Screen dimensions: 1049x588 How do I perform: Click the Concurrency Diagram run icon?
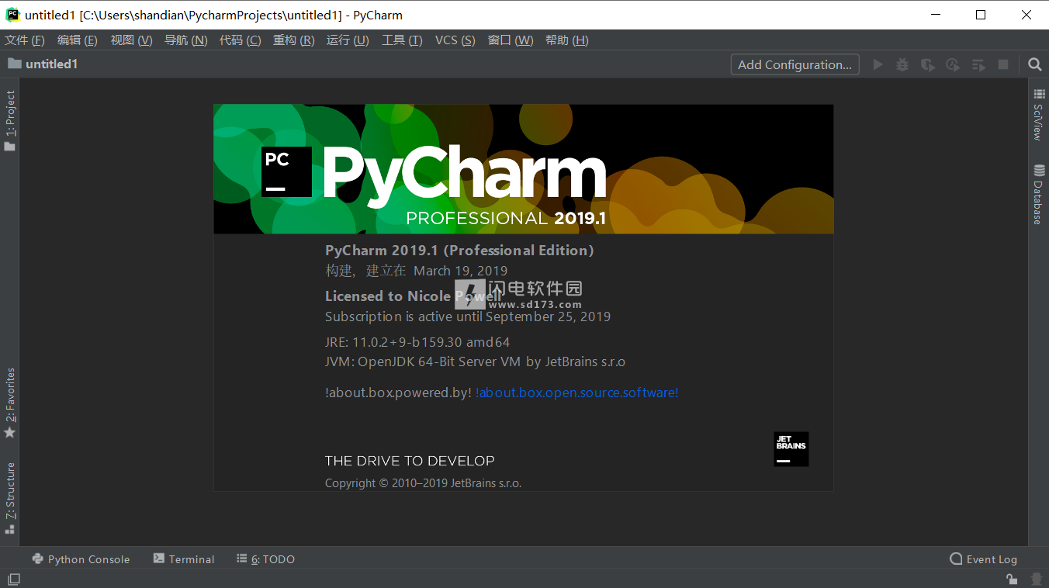(978, 65)
